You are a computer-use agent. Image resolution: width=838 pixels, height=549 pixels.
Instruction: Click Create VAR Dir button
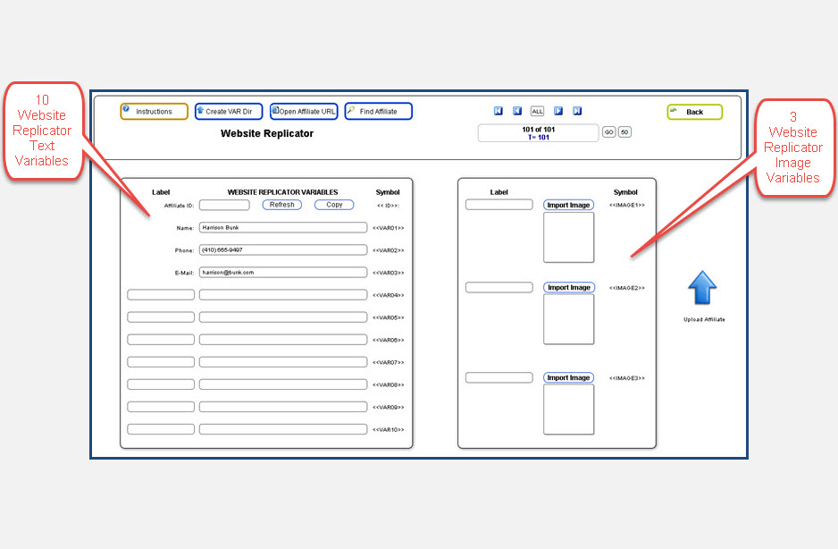[229, 112]
